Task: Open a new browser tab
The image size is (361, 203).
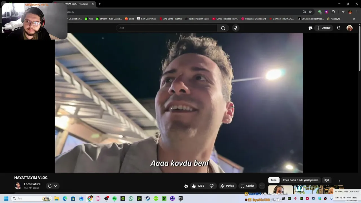Action: 100,4
